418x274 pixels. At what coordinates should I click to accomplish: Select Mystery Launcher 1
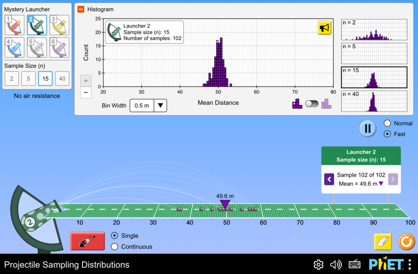coord(14,25)
